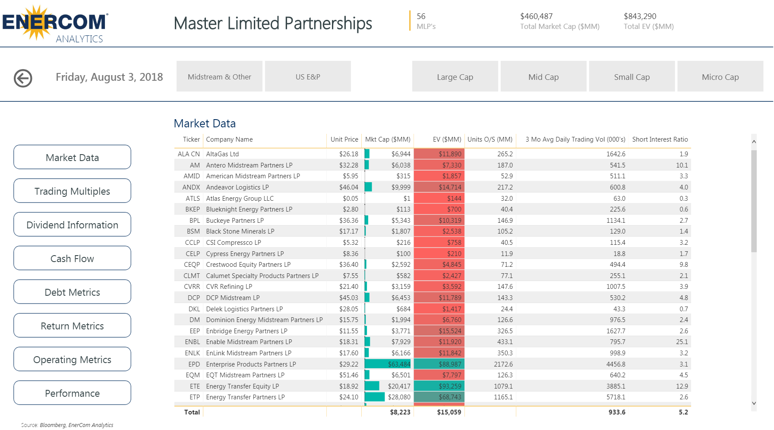774x430 pixels.
Task: Select the Midstream & Other filter
Action: [219, 76]
